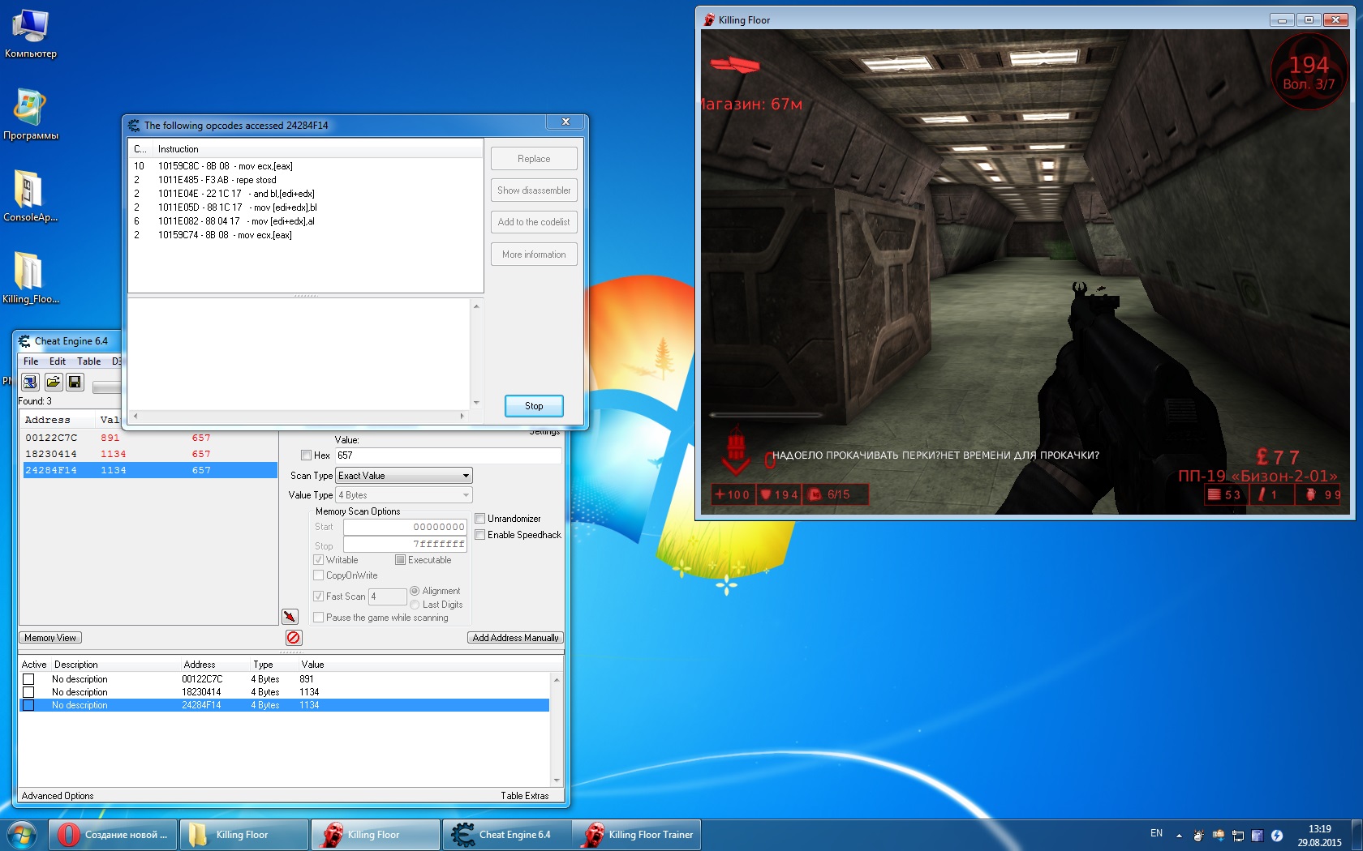
Task: Open Table Extras at the bottom
Action: 525,796
